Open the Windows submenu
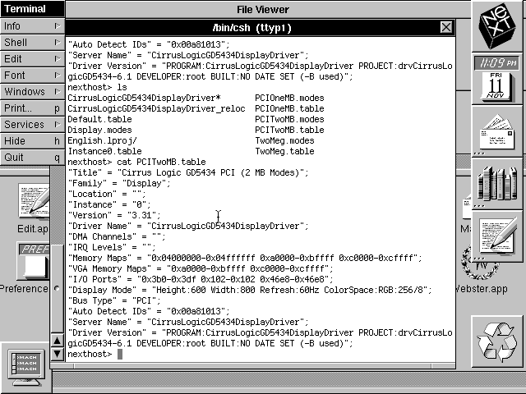 32,92
